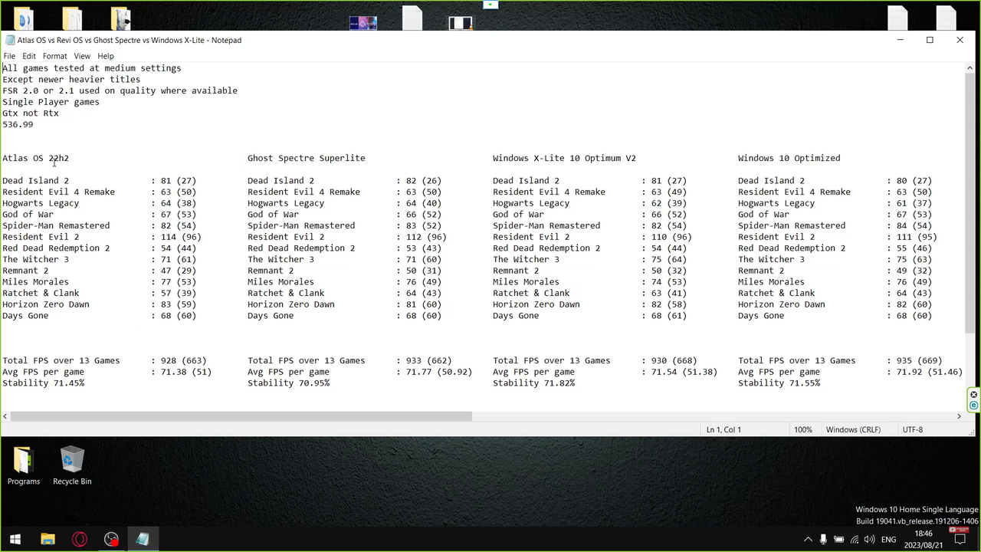Click the Notepad icon in the title bar

[9, 40]
